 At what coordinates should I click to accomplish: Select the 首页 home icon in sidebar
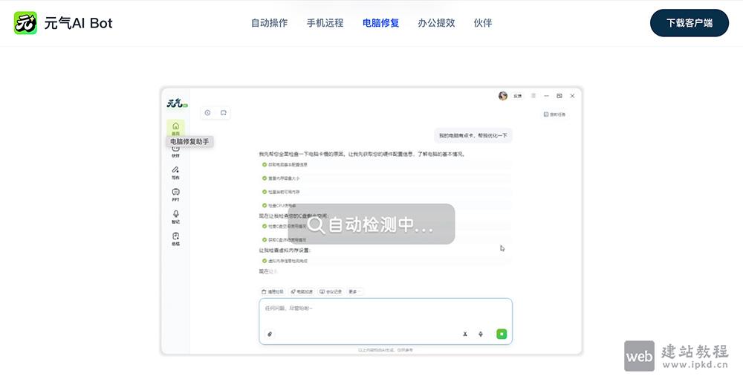pyautogui.click(x=176, y=128)
